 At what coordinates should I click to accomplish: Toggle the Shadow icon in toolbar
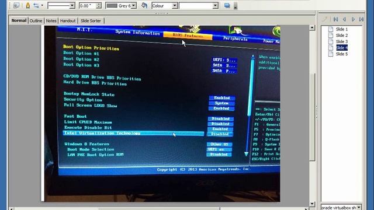point(227,5)
